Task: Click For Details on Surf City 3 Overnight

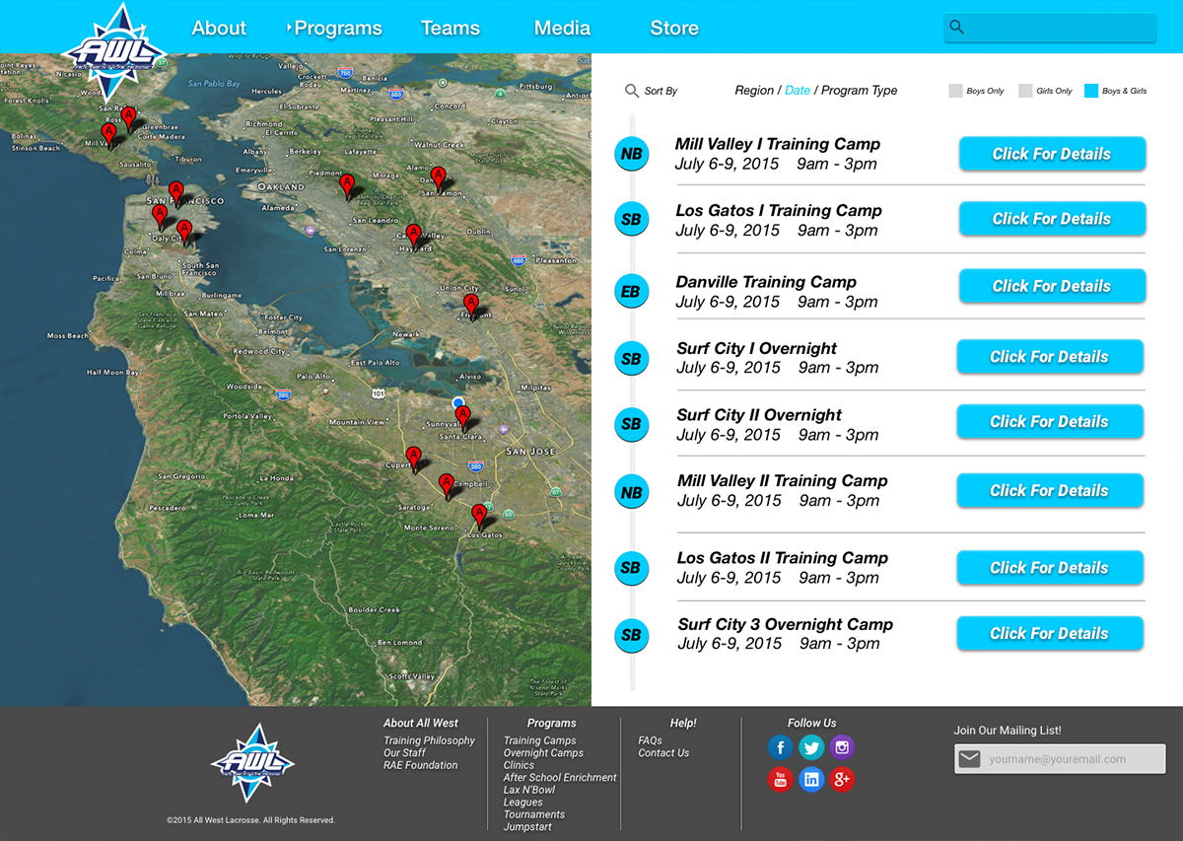Action: click(1050, 634)
